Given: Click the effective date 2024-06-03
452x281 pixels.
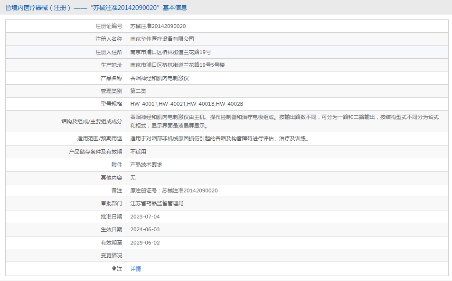Looking at the screenshot, I should pyautogui.click(x=145, y=229).
